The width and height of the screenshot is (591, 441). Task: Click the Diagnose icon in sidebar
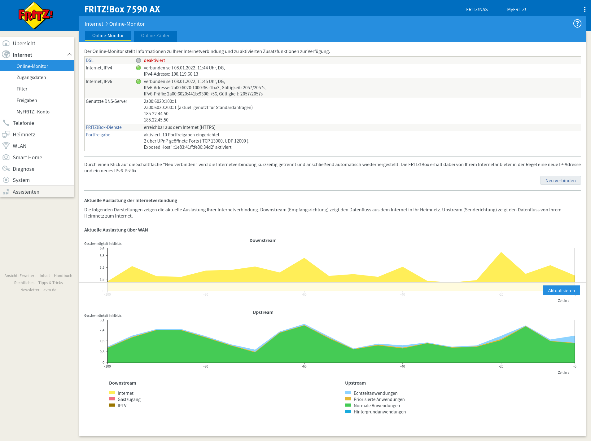(x=6, y=169)
